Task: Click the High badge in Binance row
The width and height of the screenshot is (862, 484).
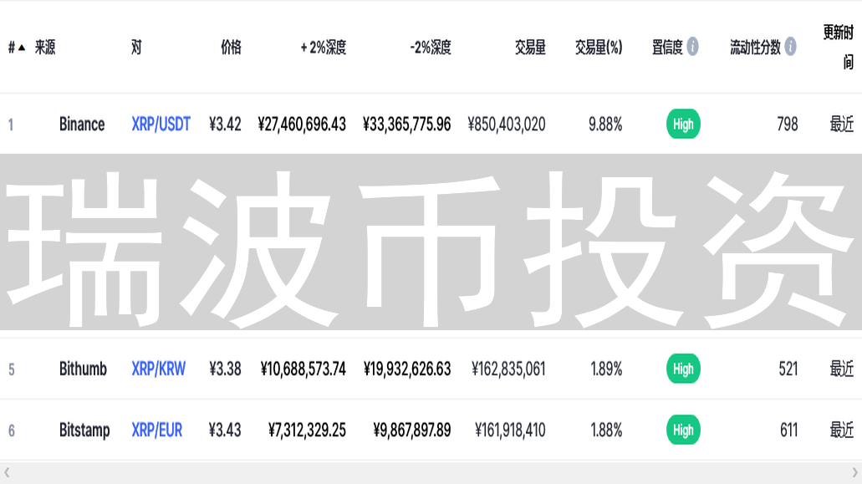Action: pos(683,125)
